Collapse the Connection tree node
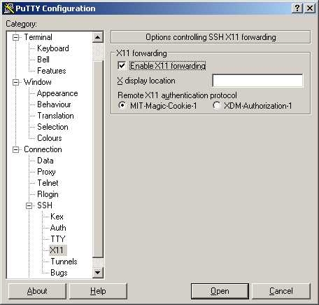The height and width of the screenshot is (305, 319). (x=15, y=149)
